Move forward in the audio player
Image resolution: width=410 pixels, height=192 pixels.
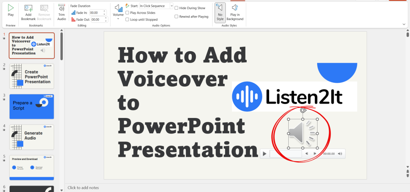(x=315, y=154)
